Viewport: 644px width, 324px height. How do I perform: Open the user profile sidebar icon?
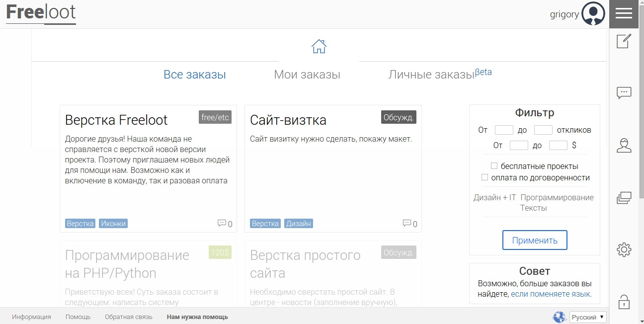[x=624, y=145]
